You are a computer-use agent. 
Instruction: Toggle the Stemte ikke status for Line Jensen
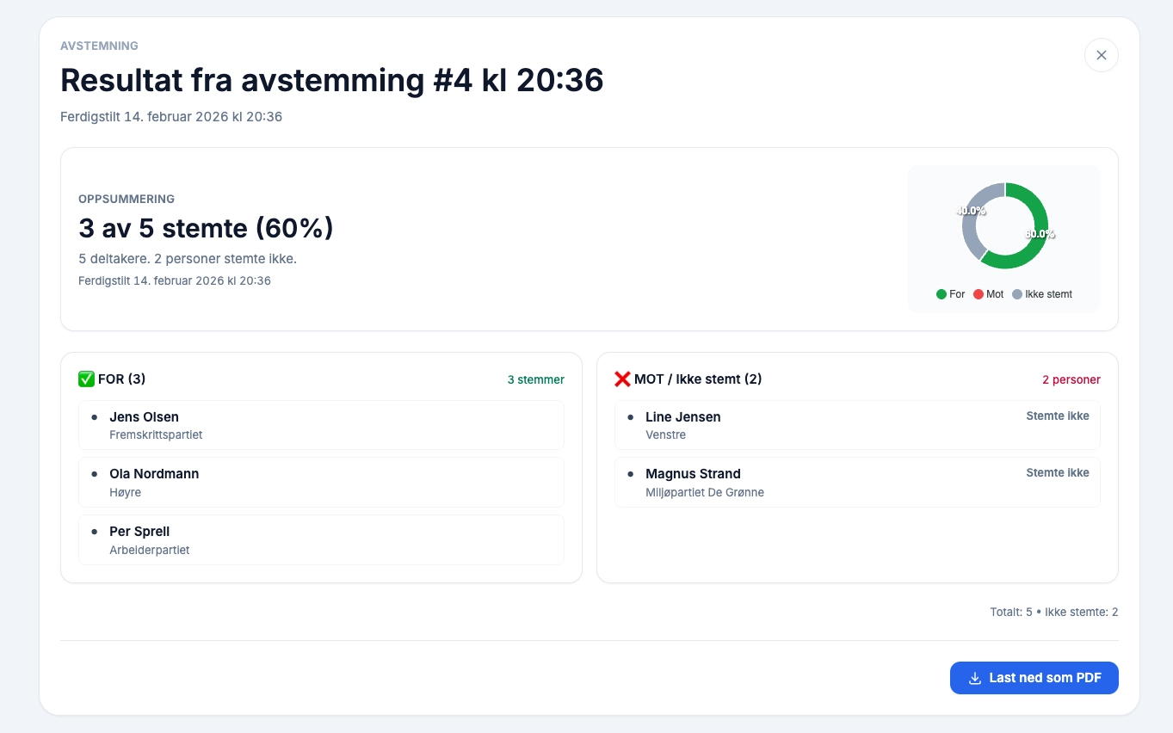pos(1058,416)
